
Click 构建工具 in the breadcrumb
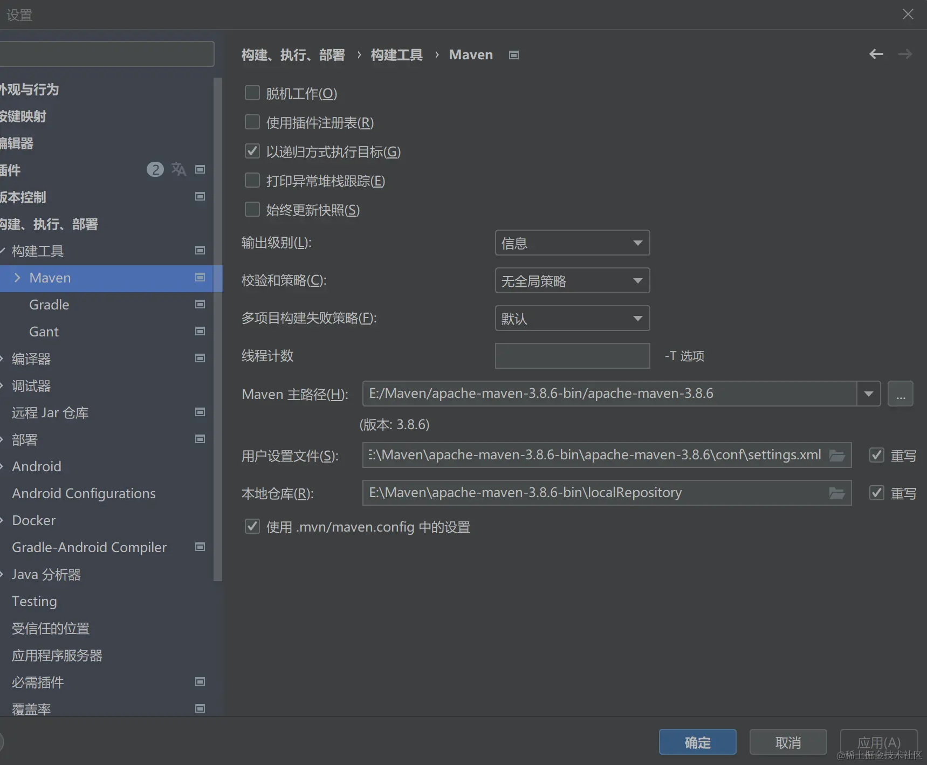coord(397,55)
